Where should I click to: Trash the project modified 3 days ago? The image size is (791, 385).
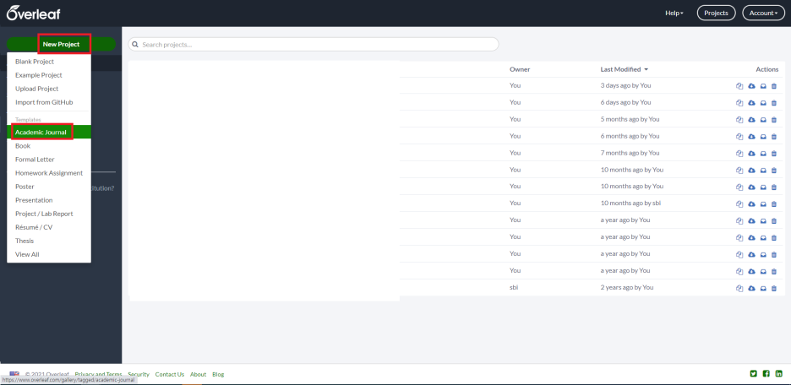coord(774,86)
